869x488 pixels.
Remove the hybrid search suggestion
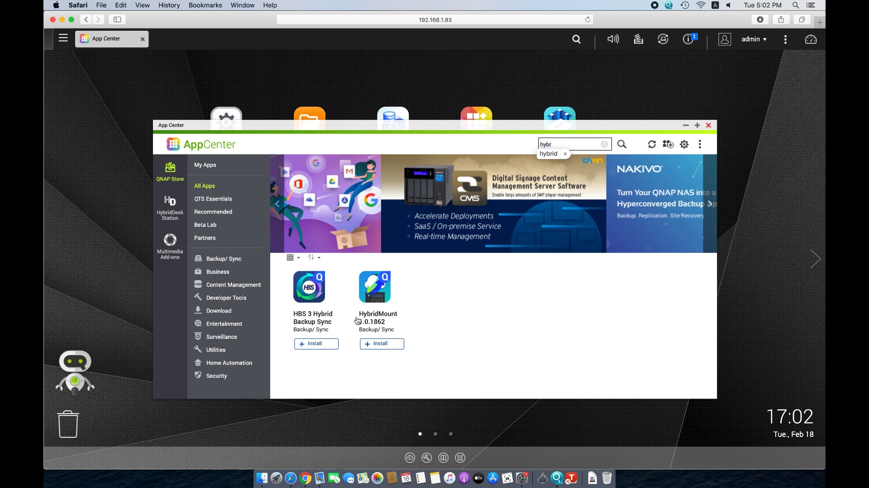(x=565, y=154)
